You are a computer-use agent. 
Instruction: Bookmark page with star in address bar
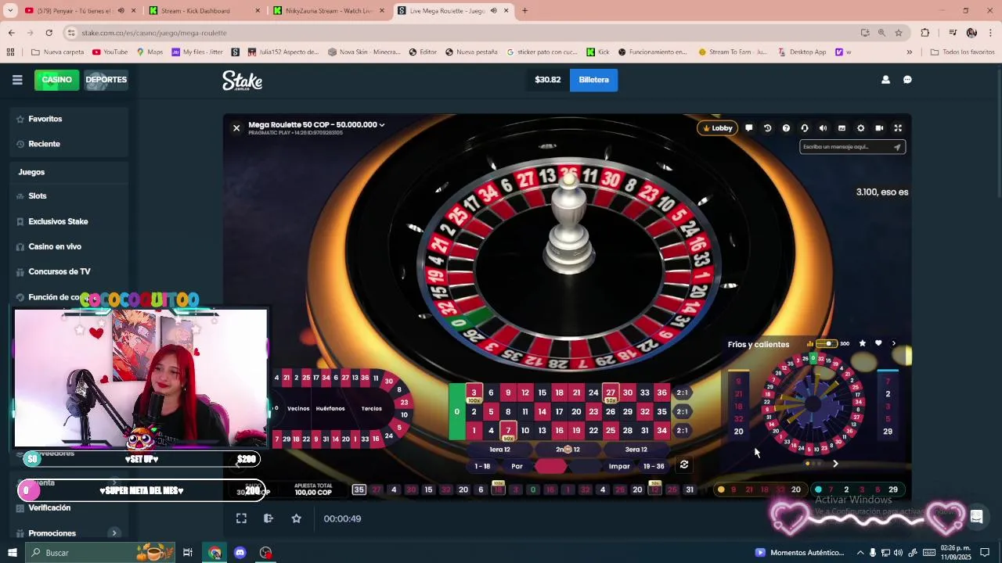[899, 33]
